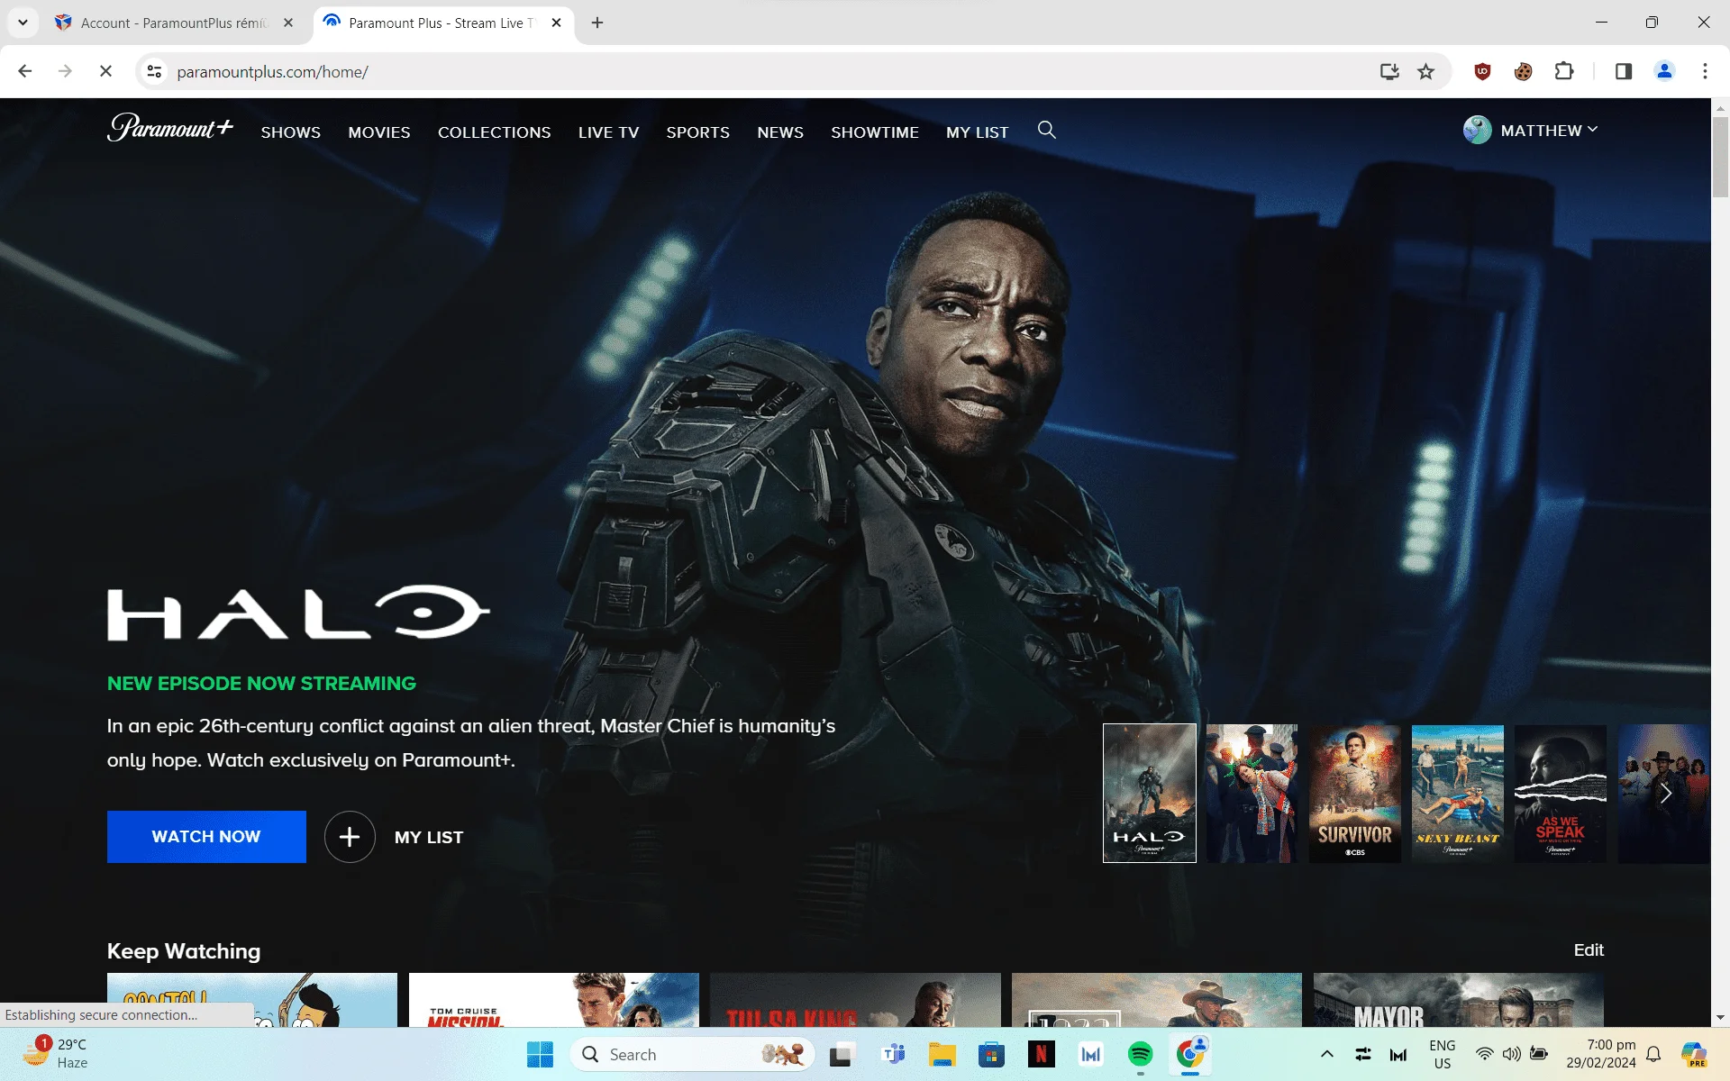The width and height of the screenshot is (1730, 1081).
Task: Click WATCH NOW button
Action: 206,837
